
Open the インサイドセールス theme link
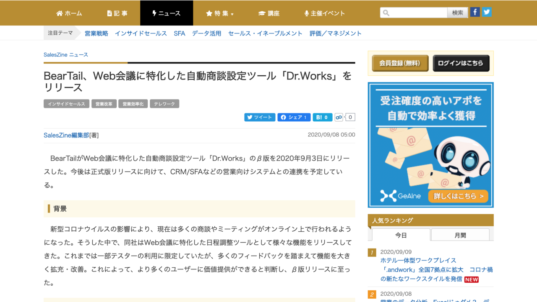coord(141,33)
